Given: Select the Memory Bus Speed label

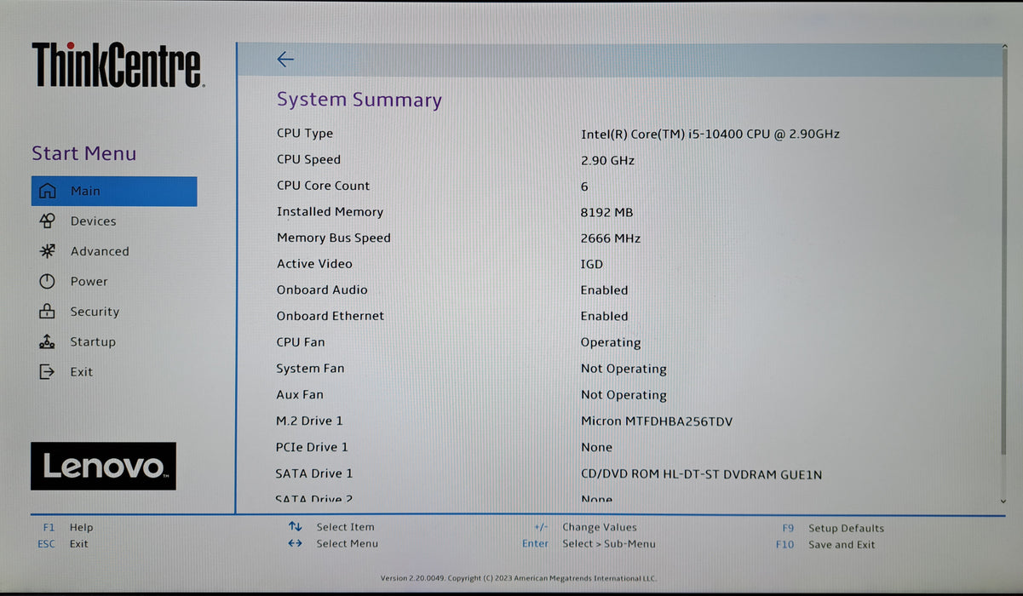Looking at the screenshot, I should click(x=333, y=238).
